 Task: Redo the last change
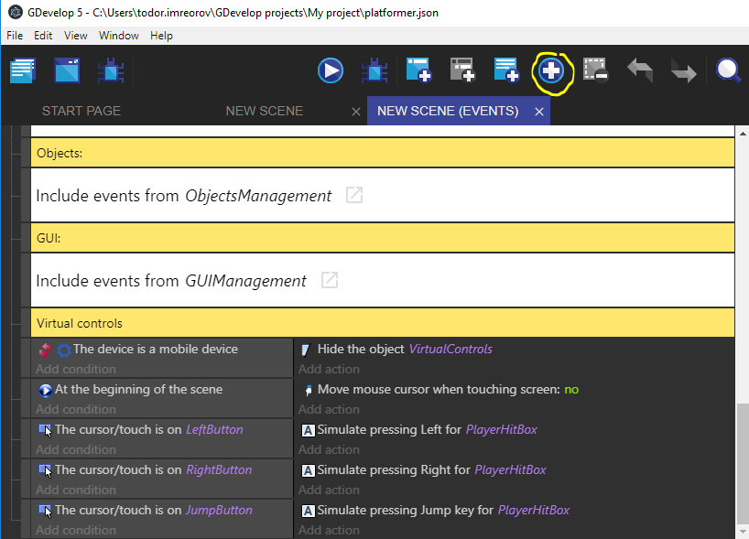tap(682, 70)
